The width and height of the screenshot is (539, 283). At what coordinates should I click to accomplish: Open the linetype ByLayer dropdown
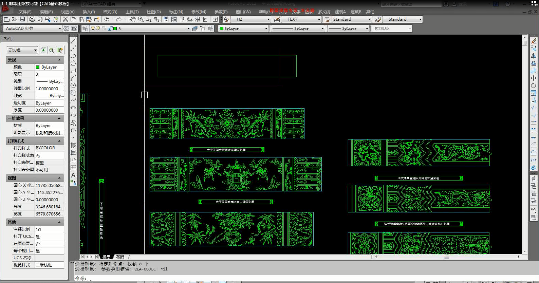pos(298,29)
